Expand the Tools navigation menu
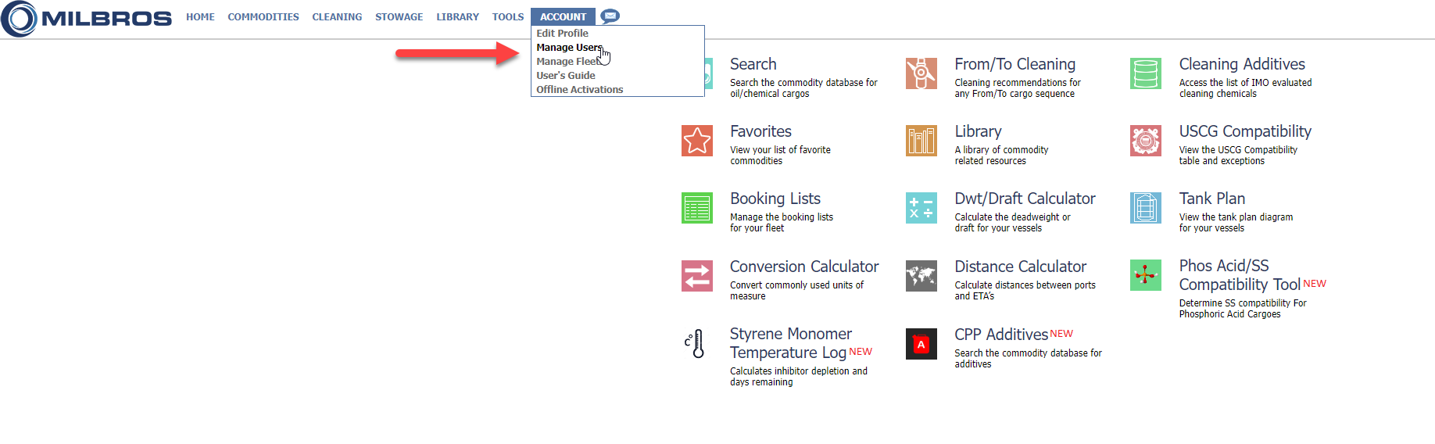1435x444 pixels. coord(508,16)
